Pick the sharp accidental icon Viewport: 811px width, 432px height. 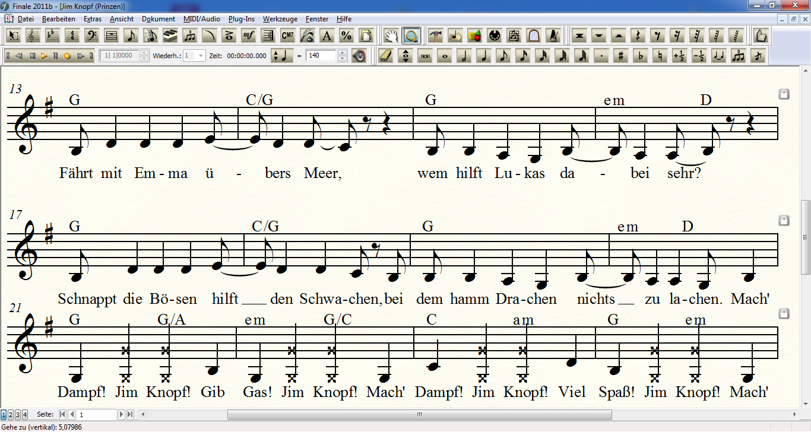click(x=620, y=56)
